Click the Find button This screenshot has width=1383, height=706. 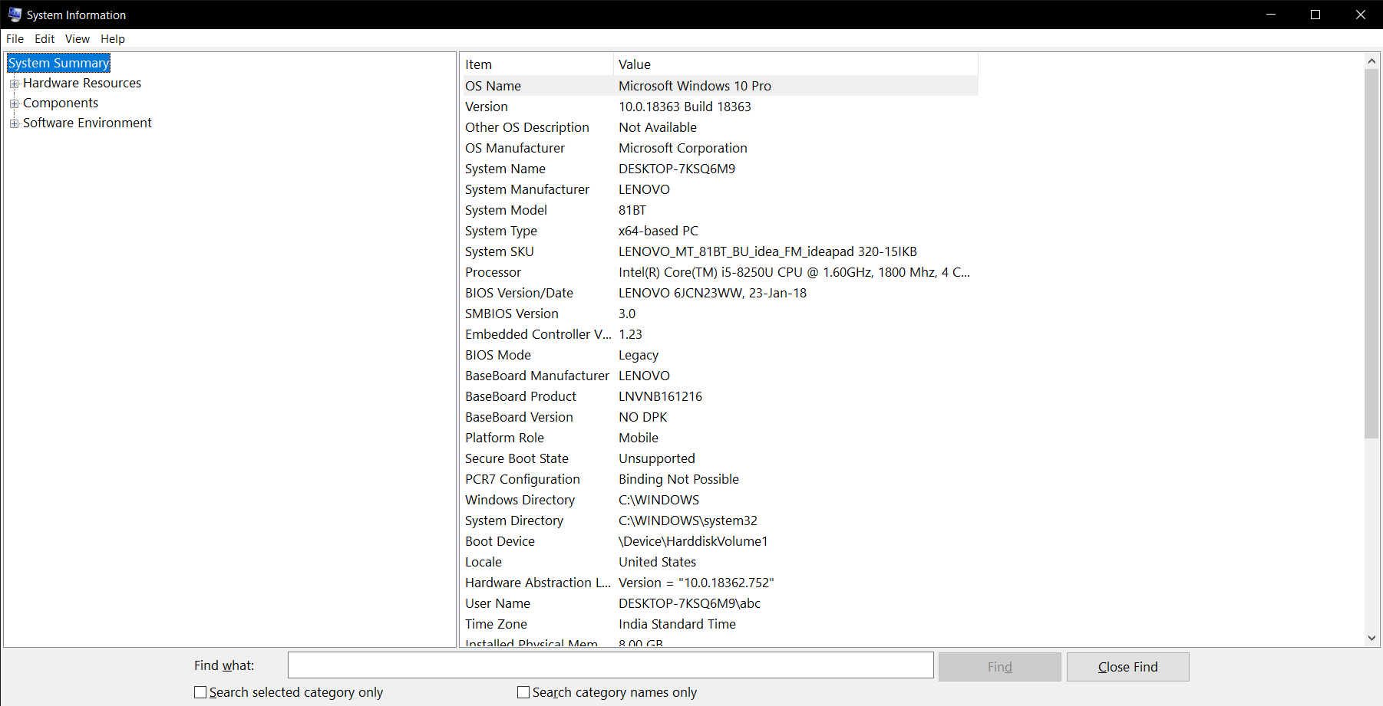998,666
